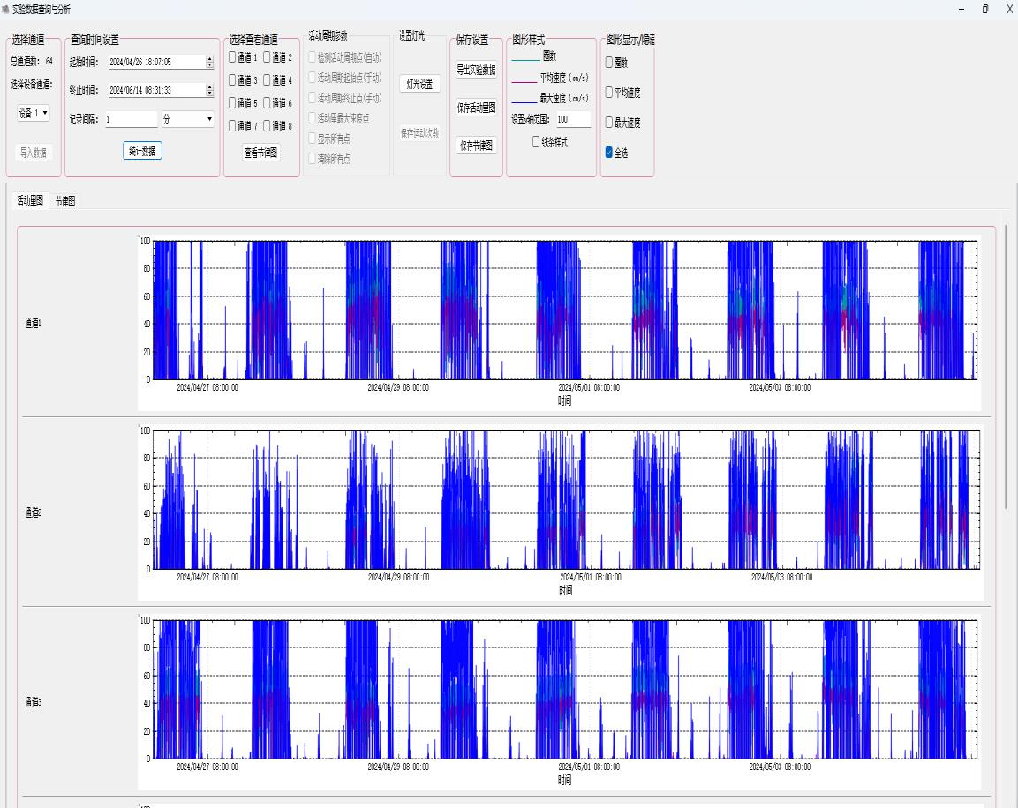
Task: Click the 导出实验数据 export button
Action: [476, 70]
